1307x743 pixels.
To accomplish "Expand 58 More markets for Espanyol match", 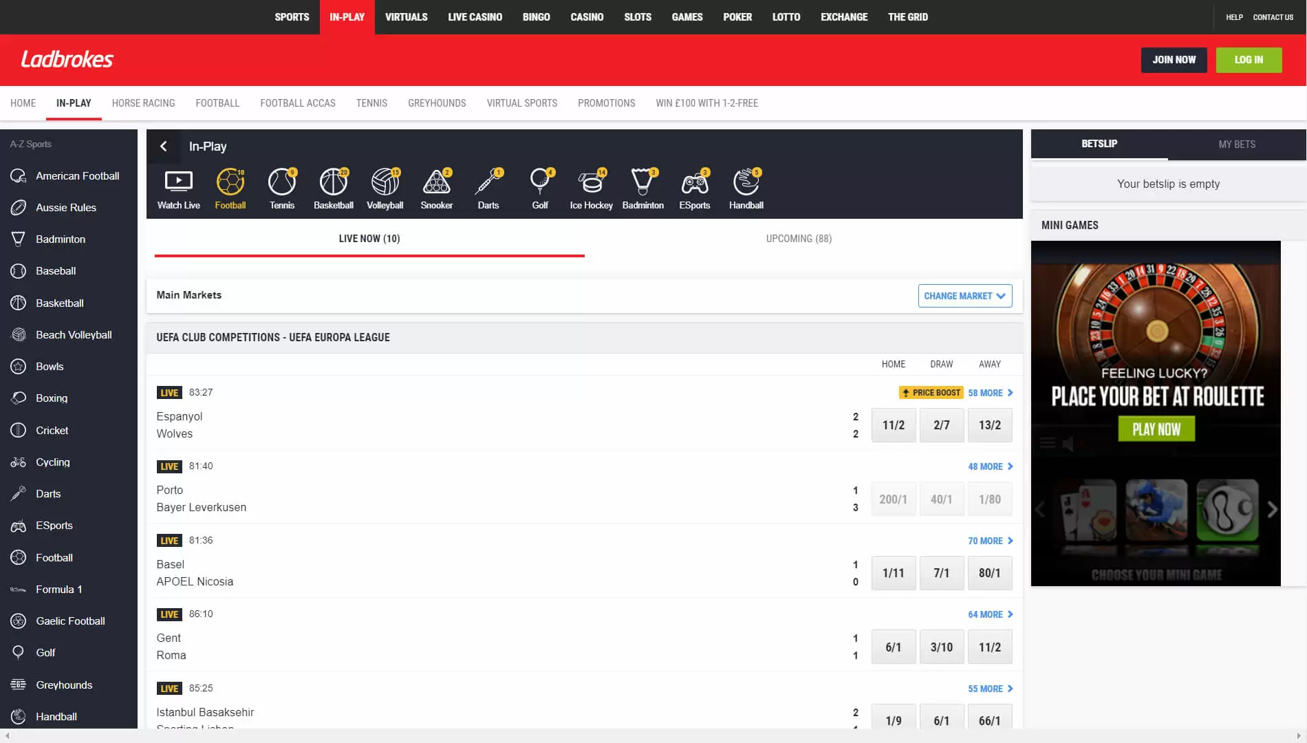I will pyautogui.click(x=990, y=393).
